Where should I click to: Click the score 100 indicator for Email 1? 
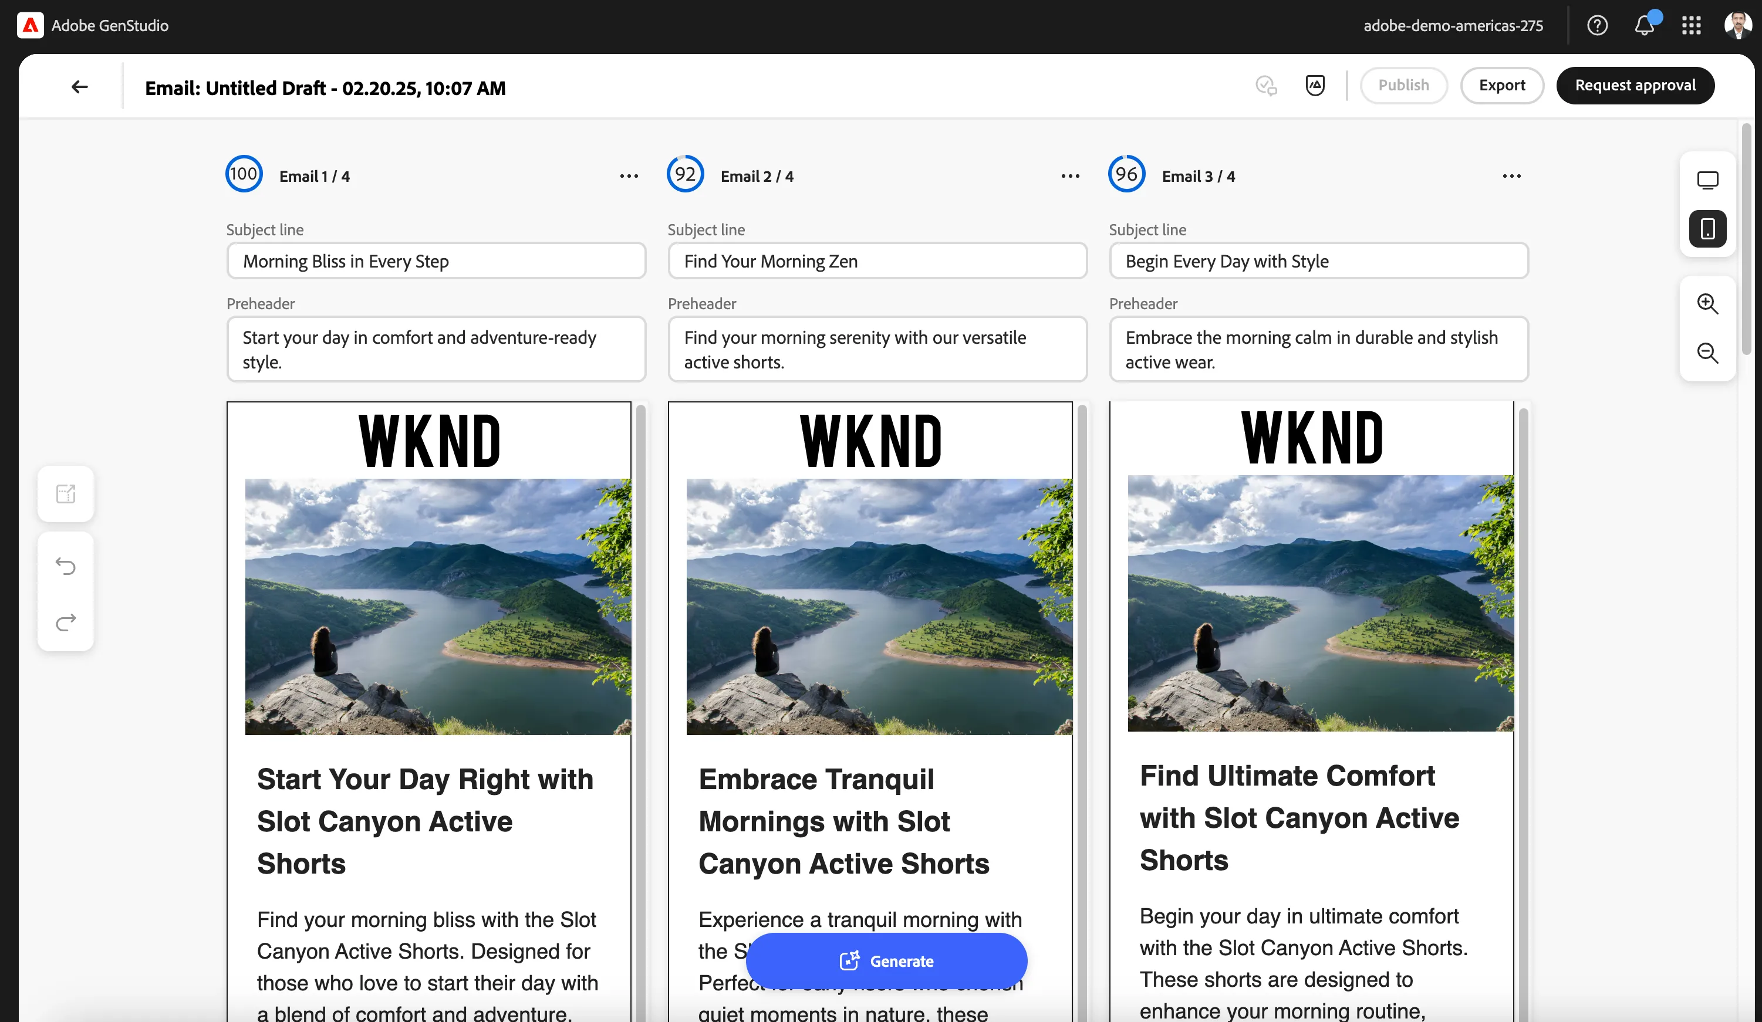pyautogui.click(x=244, y=174)
